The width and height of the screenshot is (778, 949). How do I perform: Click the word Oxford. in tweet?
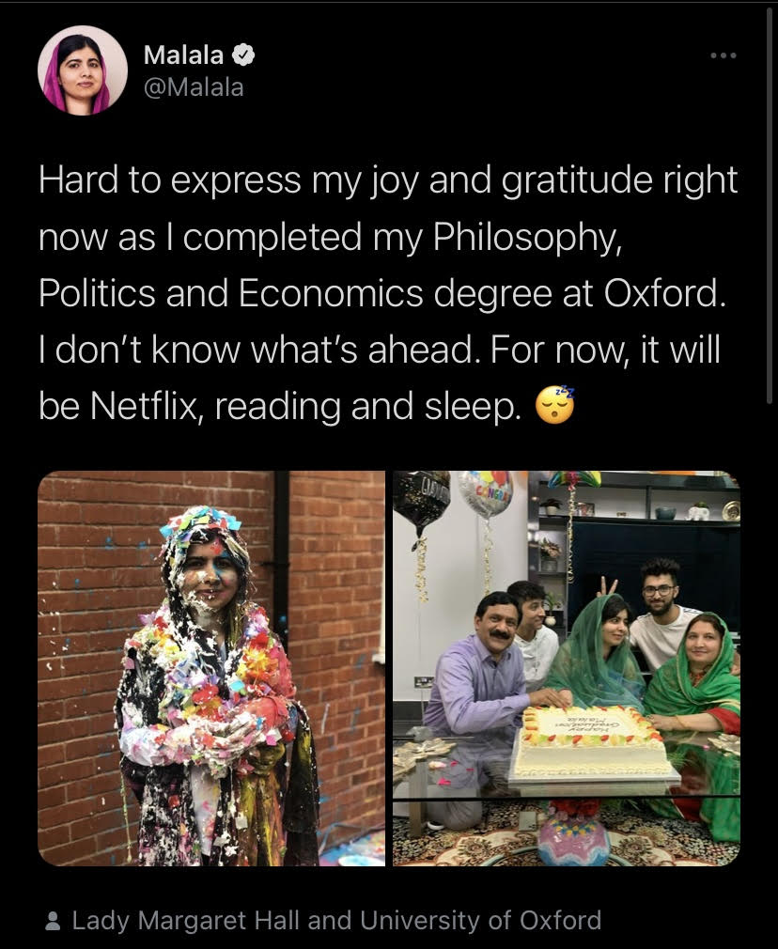click(x=664, y=293)
